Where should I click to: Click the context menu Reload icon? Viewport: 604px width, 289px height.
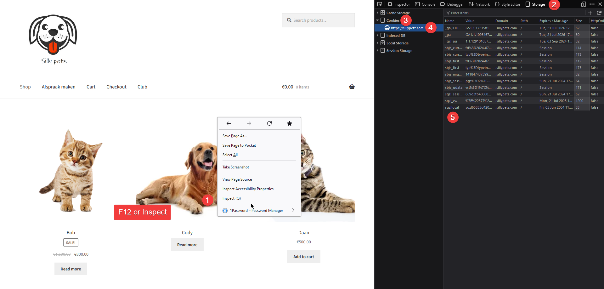[x=269, y=123]
